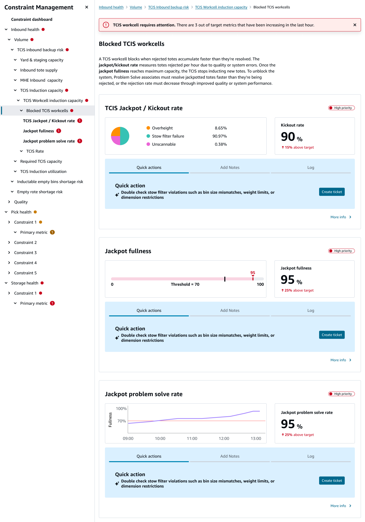The image size is (365, 522).
Task: Open Log tab in Kickout rate card
Action: [311, 168]
